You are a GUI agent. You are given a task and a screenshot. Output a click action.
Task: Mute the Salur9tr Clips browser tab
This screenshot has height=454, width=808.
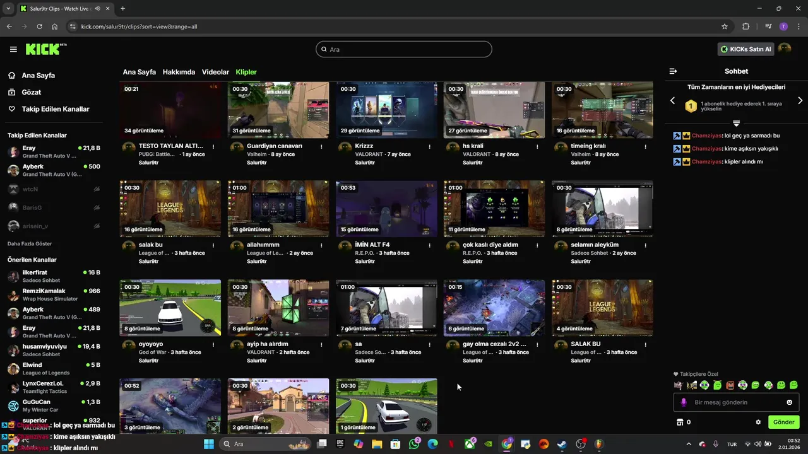click(97, 9)
